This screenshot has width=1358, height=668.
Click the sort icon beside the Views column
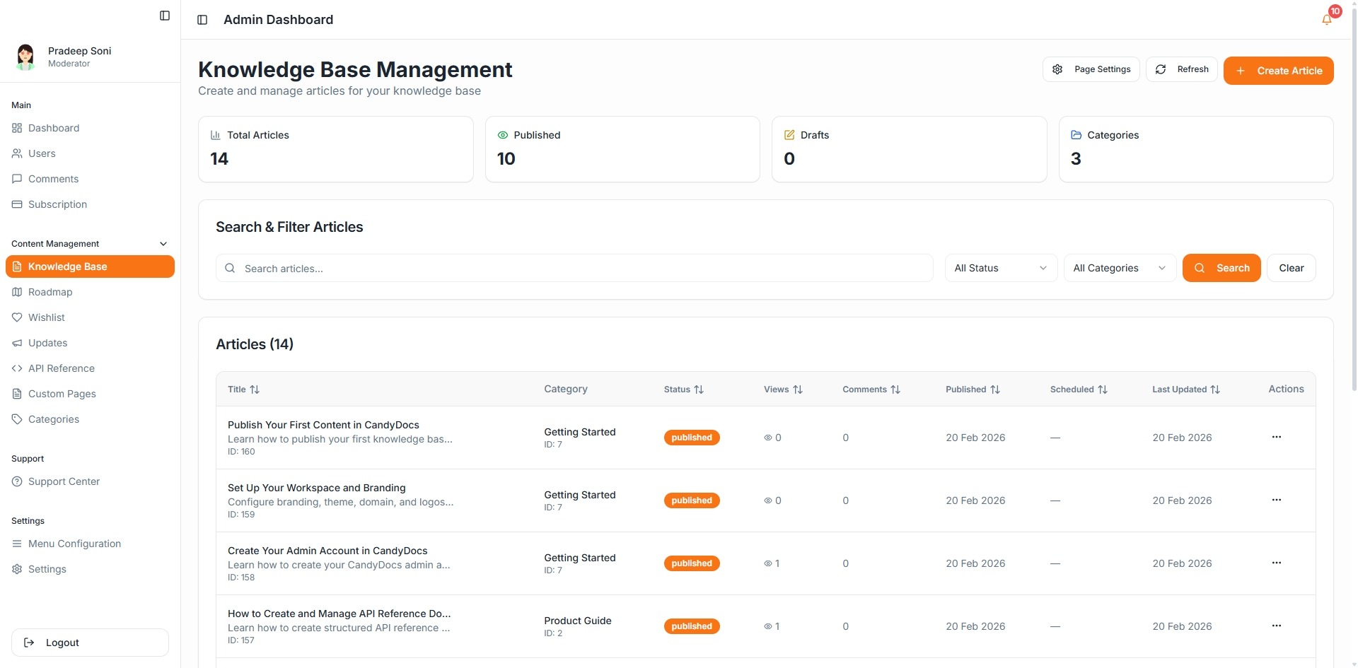(798, 389)
